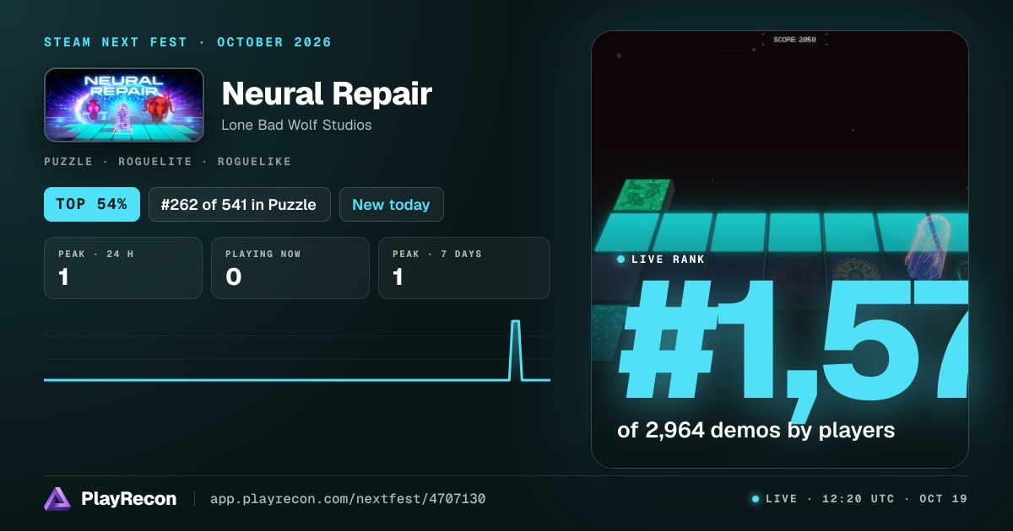Click the 12:20 UTC timestamp
Viewport: 1013px width, 531px height.
click(859, 499)
